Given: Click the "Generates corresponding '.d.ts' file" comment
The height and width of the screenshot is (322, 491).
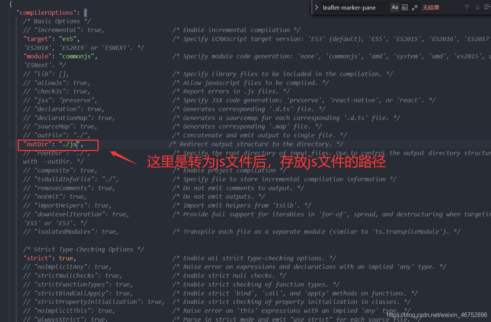Looking at the screenshot, I should click(249, 109).
